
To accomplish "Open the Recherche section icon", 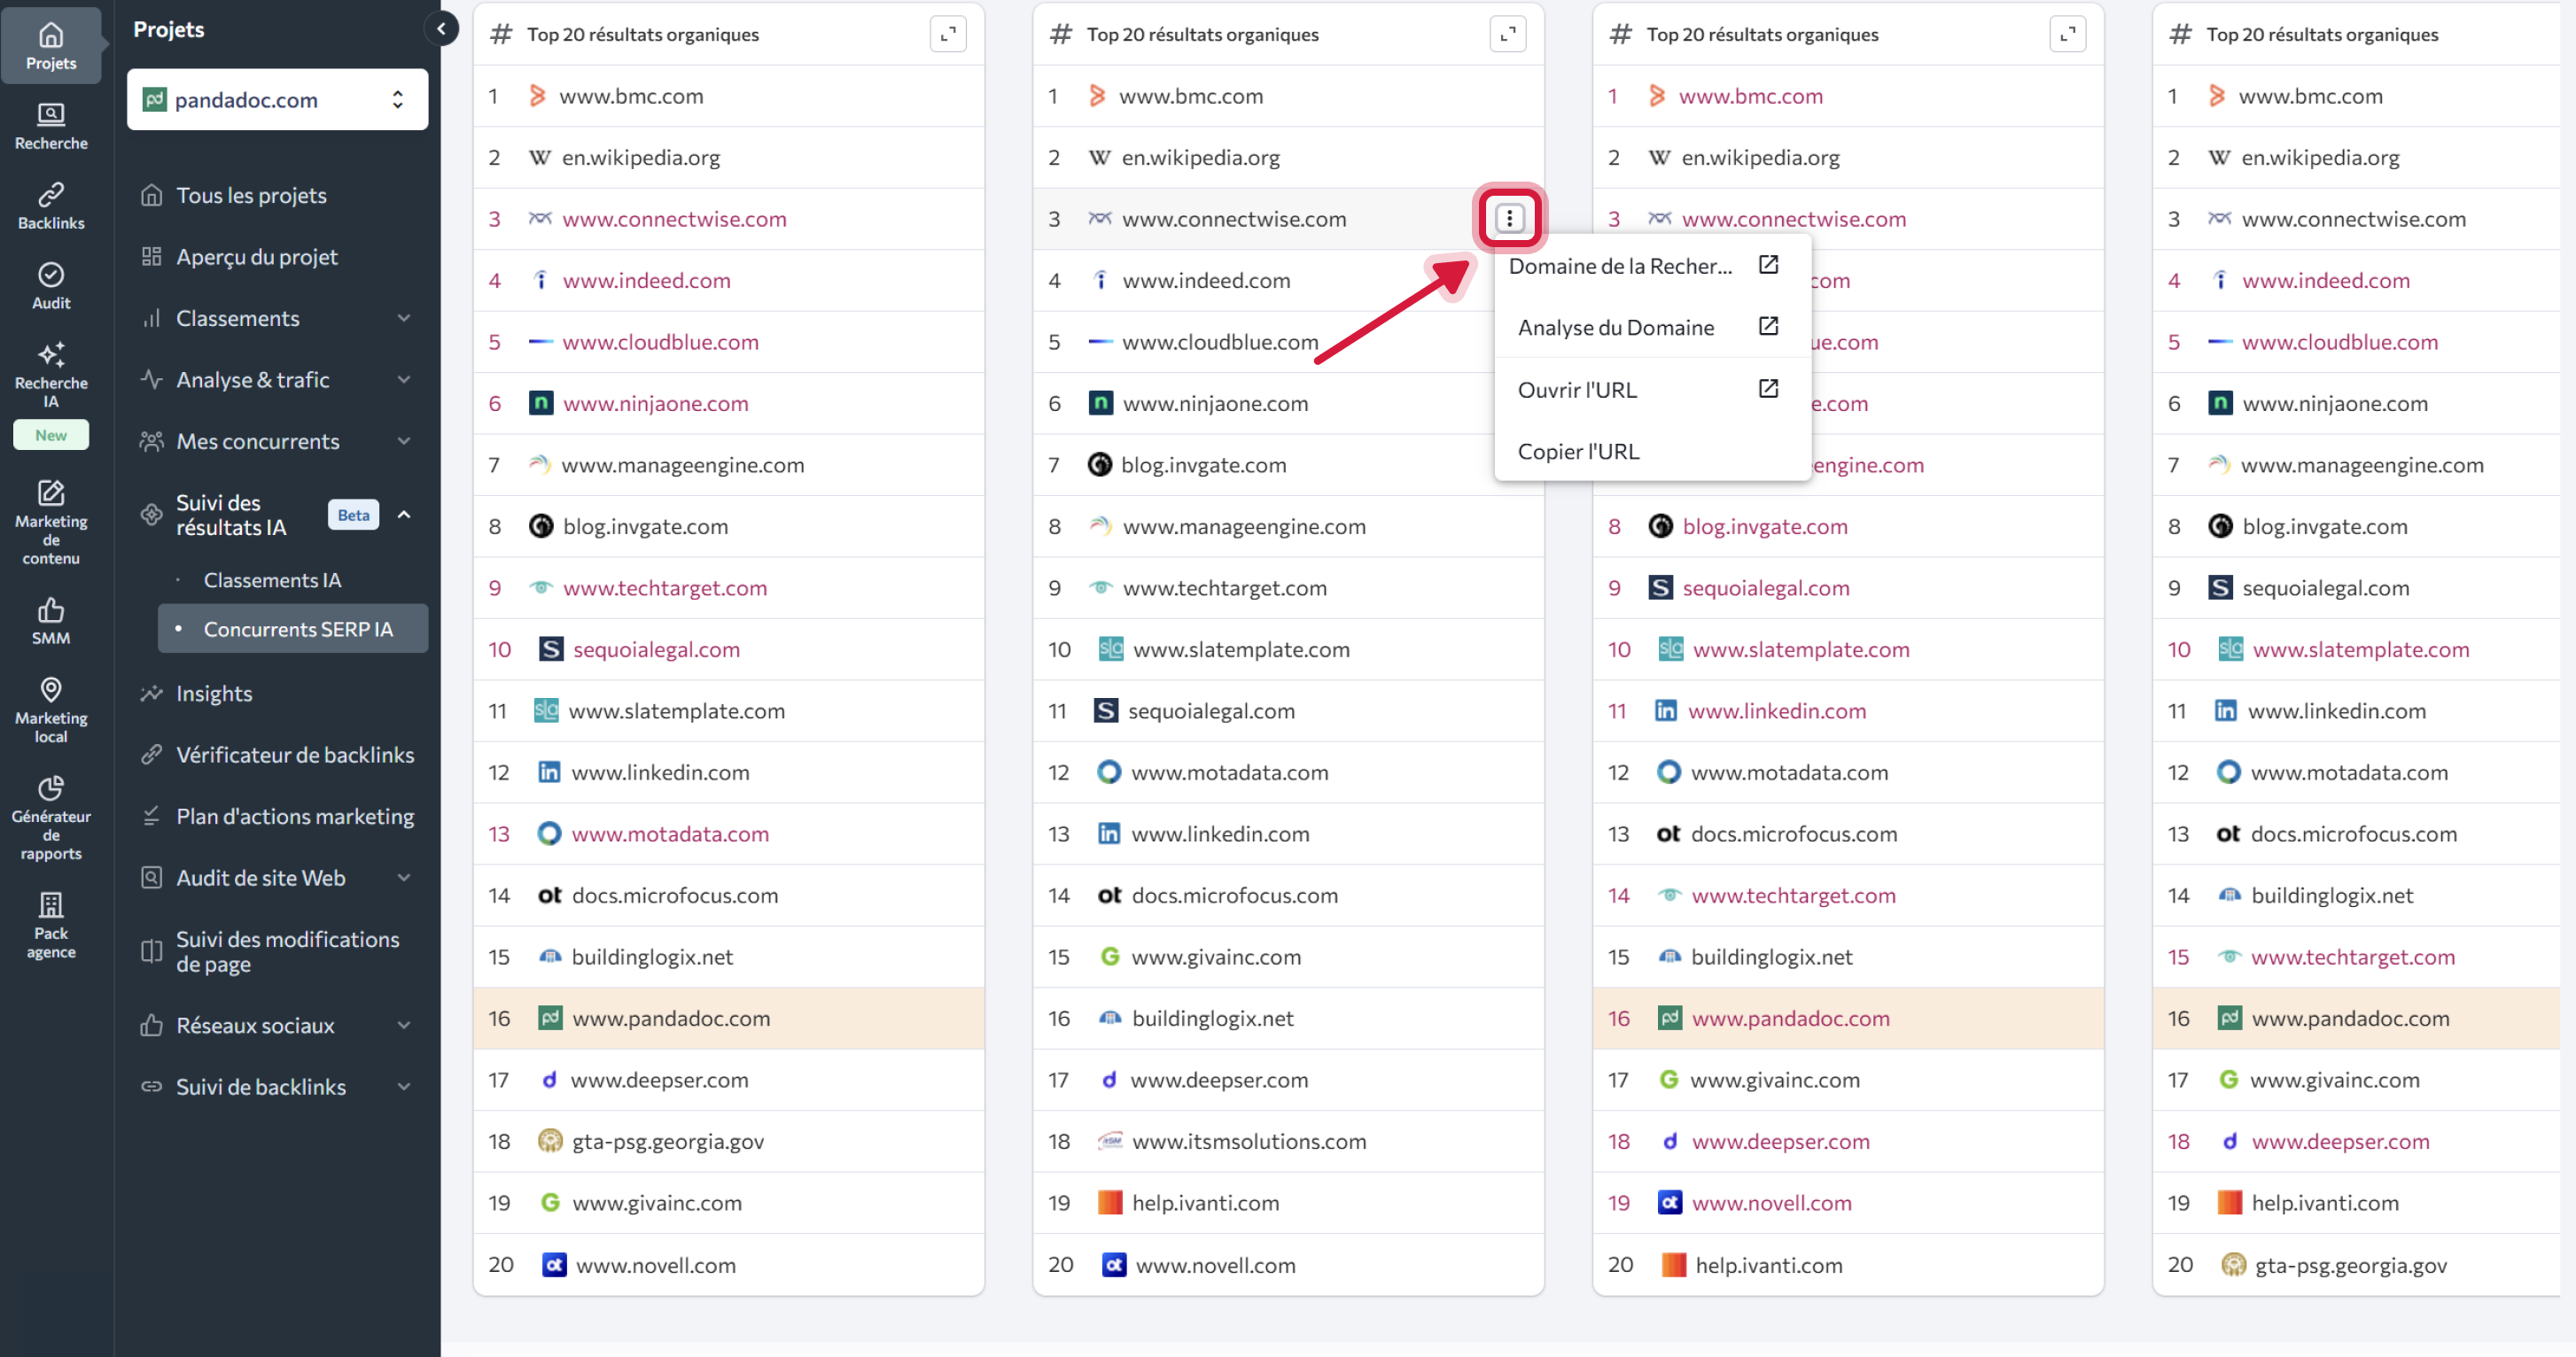I will click(x=51, y=115).
